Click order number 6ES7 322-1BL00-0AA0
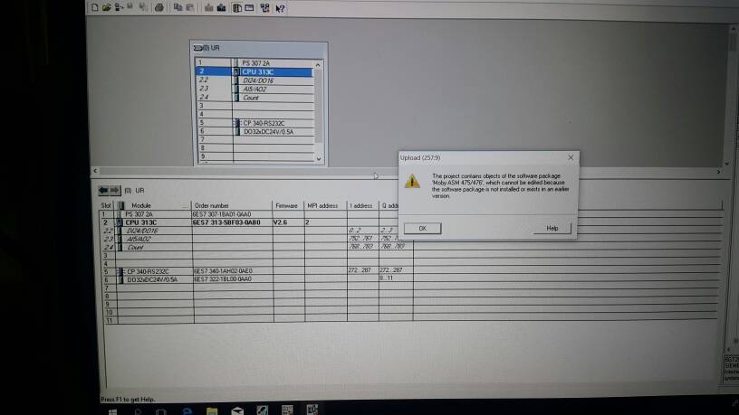The width and height of the screenshot is (739, 415). 223,279
